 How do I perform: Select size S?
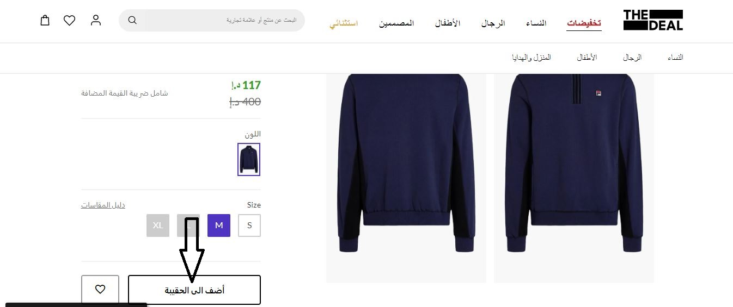pos(249,225)
